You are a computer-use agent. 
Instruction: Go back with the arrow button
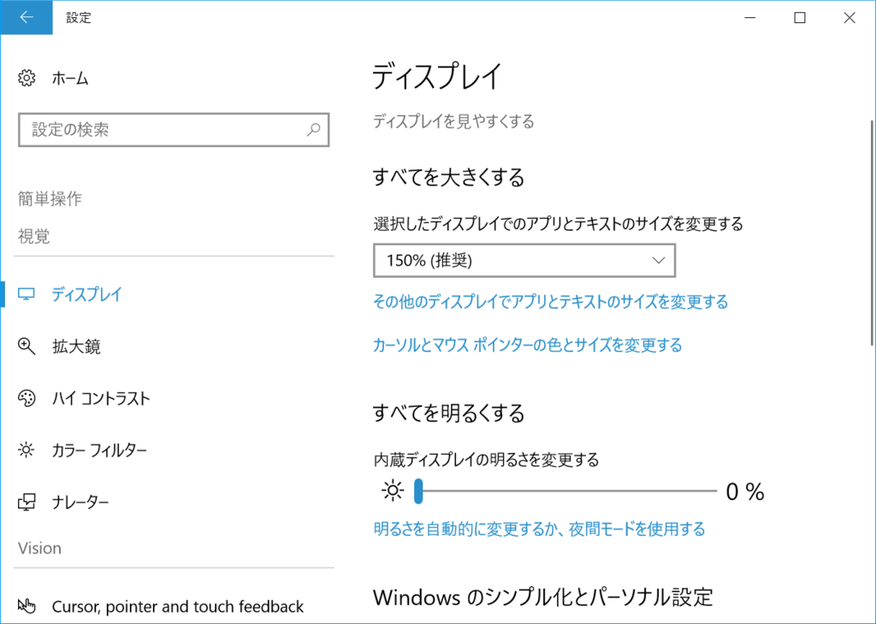pos(27,17)
